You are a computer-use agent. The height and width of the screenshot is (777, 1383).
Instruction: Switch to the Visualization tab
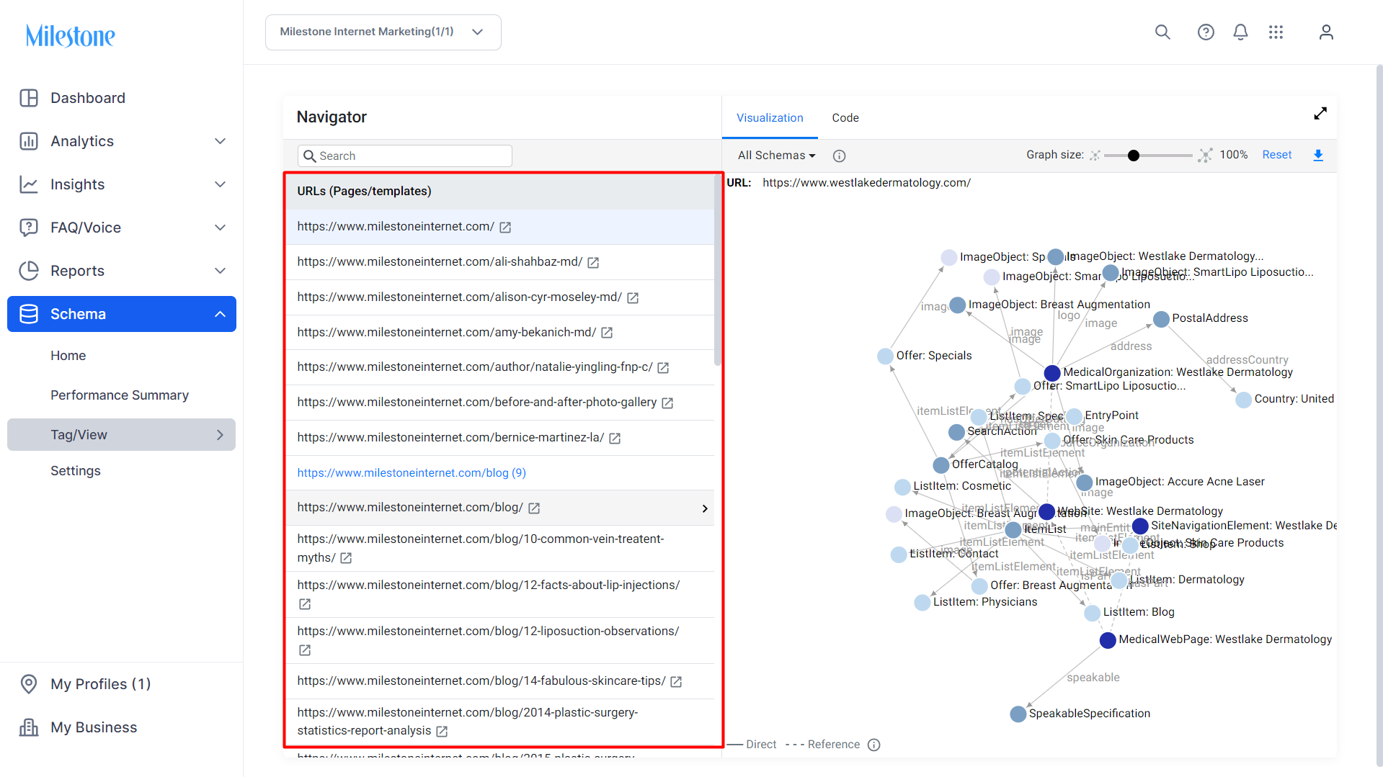pyautogui.click(x=770, y=118)
